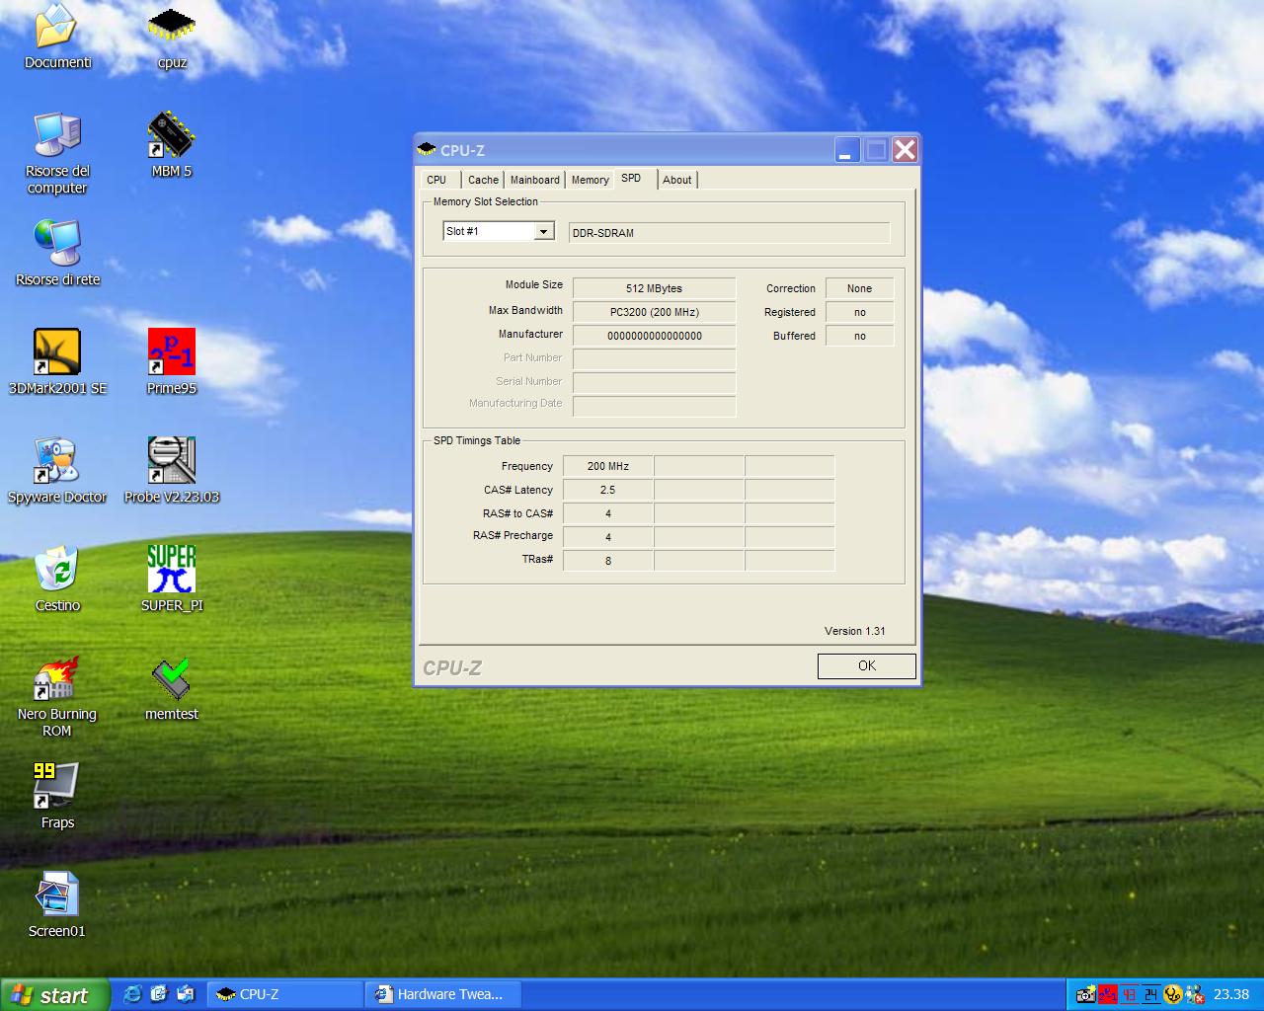Select the Cestino recycle bin

click(x=57, y=579)
